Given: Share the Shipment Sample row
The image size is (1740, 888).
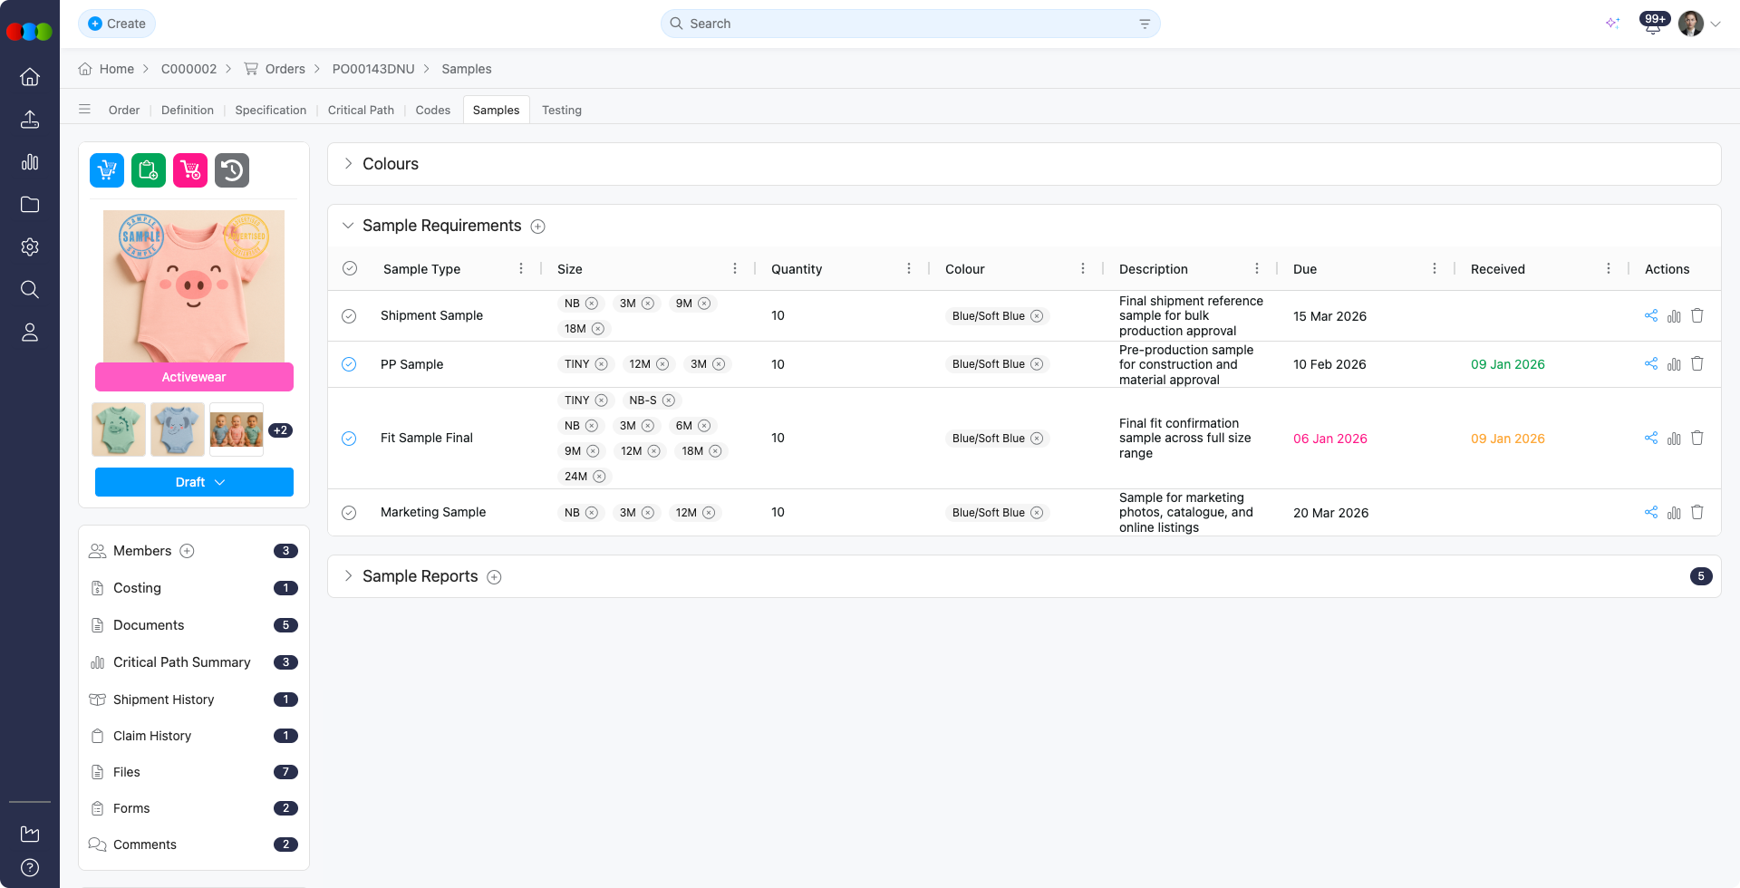Looking at the screenshot, I should click(x=1649, y=315).
